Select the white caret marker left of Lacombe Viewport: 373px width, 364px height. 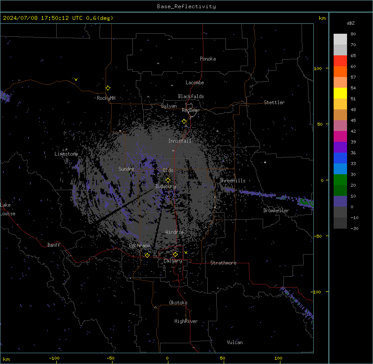tap(172, 85)
